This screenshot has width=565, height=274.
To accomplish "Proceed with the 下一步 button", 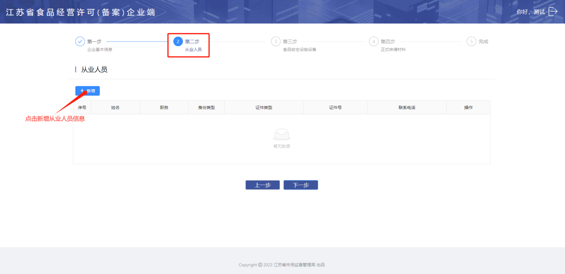I will [x=301, y=185].
